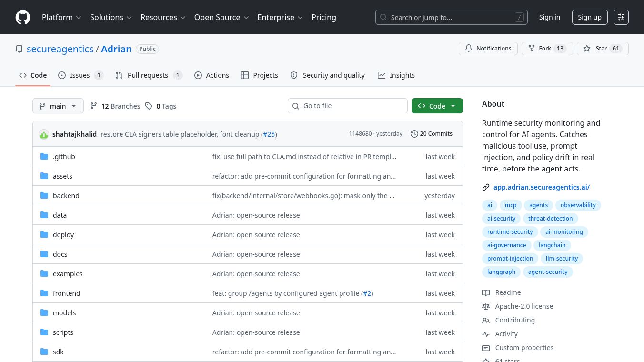Select the langchain topic tag
Screen dimensions: 644x362
552,245
